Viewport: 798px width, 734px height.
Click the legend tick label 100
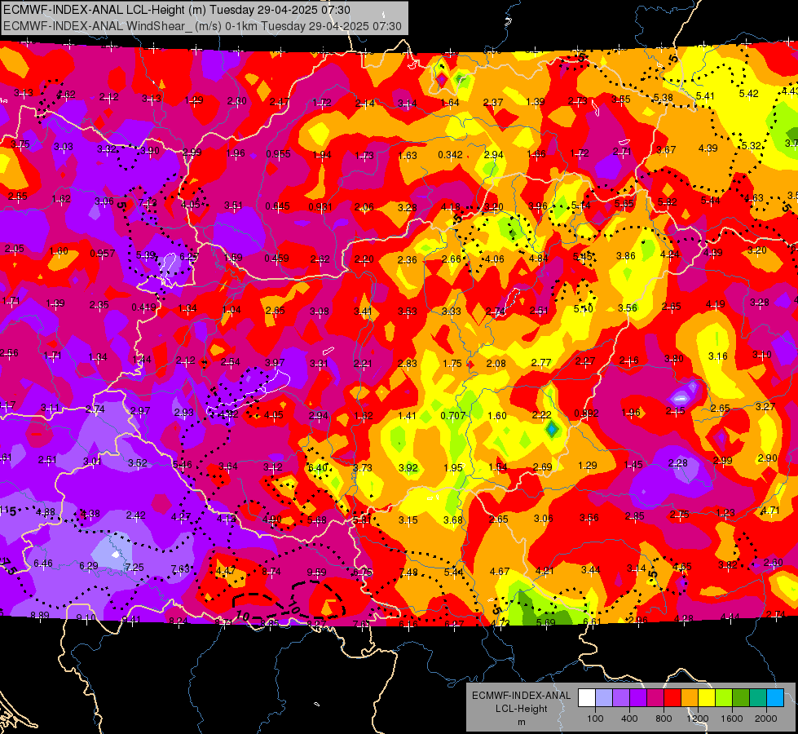595,719
